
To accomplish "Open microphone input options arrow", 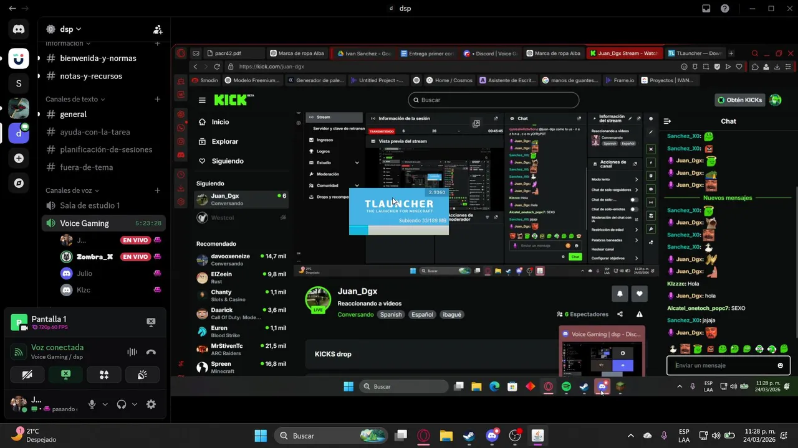I will pos(105,404).
